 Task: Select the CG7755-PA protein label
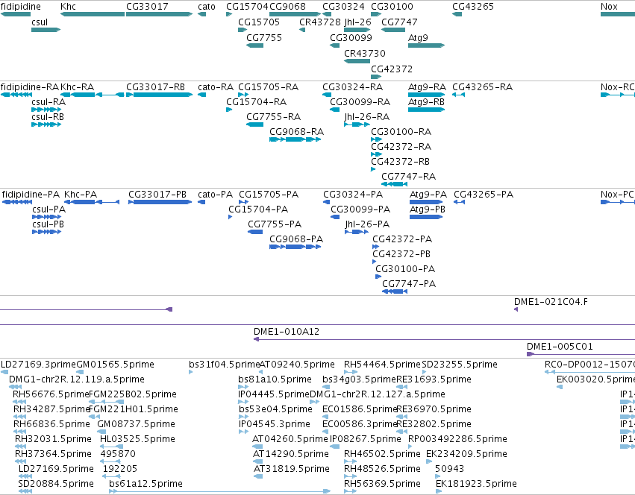[275, 224]
